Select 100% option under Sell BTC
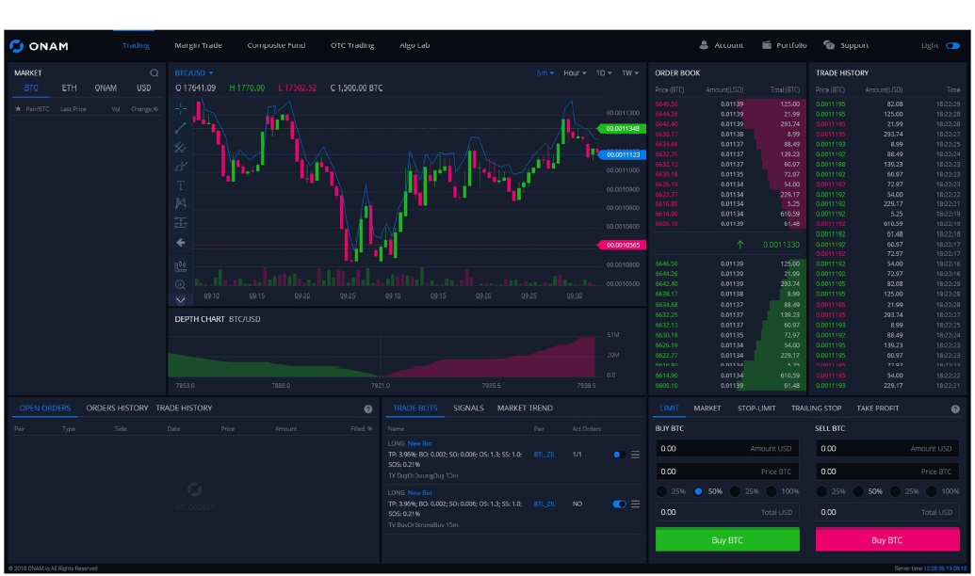The width and height of the screenshot is (975, 576). 932,491
